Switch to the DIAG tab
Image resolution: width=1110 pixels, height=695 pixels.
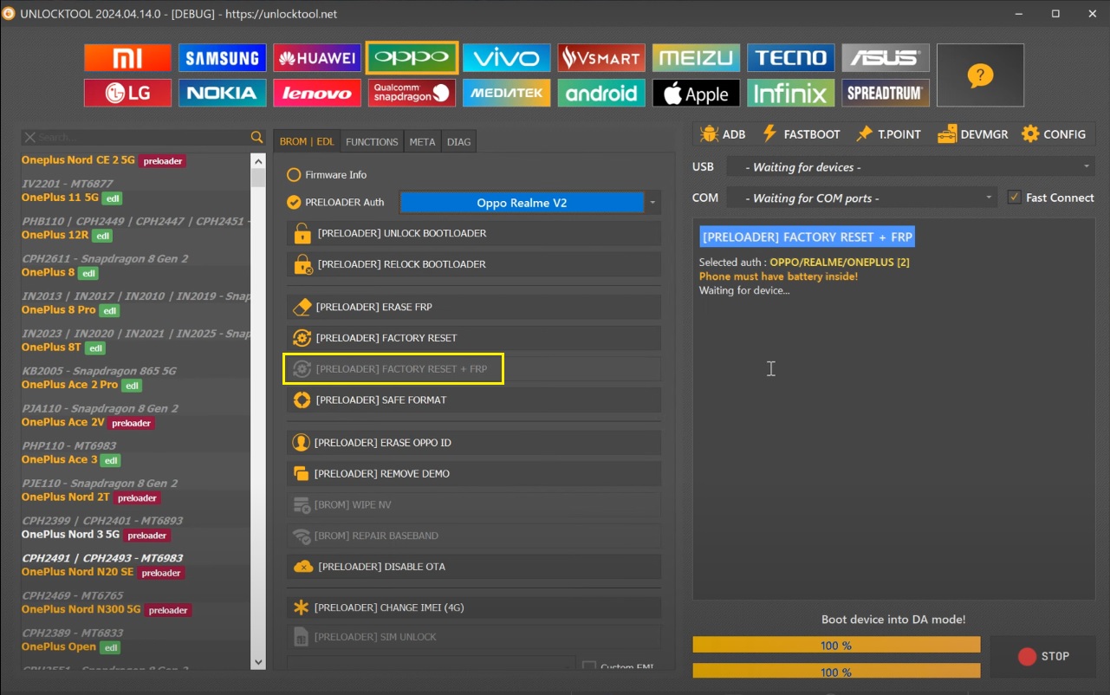[x=459, y=142]
